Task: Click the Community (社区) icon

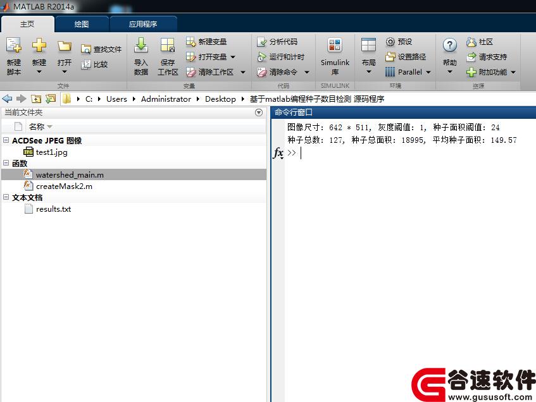Action: click(x=471, y=42)
